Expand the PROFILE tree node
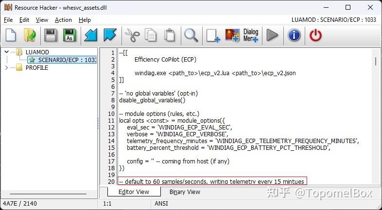The height and width of the screenshot is (210, 382). pos(7,67)
